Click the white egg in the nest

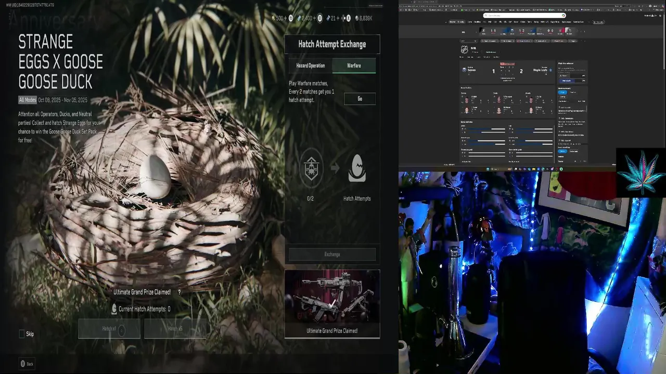[x=155, y=177]
